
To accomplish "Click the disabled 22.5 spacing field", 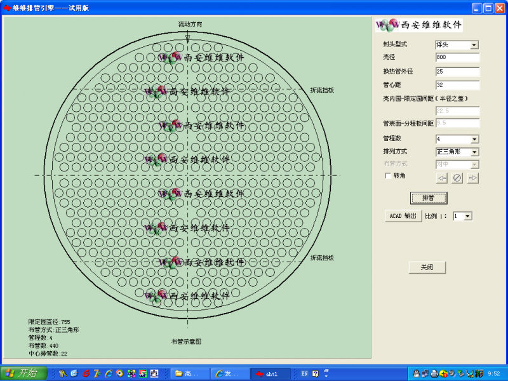I will [x=457, y=110].
